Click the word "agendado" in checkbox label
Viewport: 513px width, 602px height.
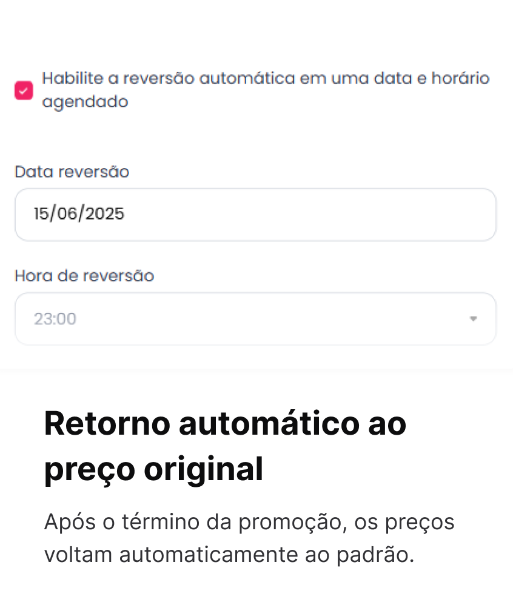click(85, 102)
